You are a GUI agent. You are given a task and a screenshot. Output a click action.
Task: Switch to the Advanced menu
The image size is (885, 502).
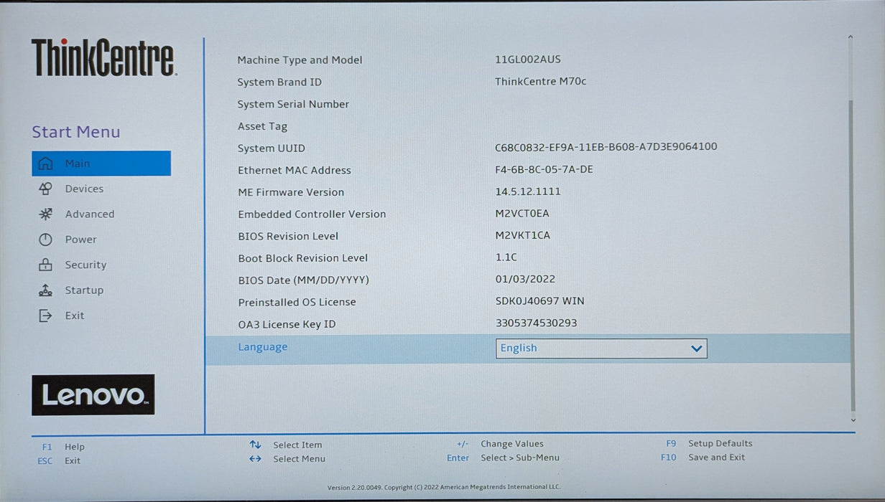tap(90, 214)
